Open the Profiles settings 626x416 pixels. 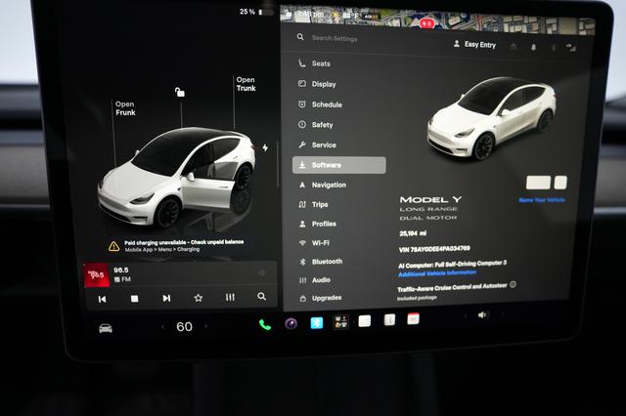coord(318,224)
